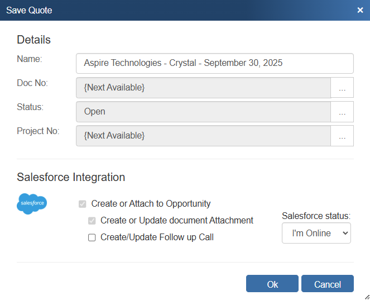Enable Create/Update Follow up Call checkbox
Screen dimensions: 370x300
pyautogui.click(x=92, y=237)
